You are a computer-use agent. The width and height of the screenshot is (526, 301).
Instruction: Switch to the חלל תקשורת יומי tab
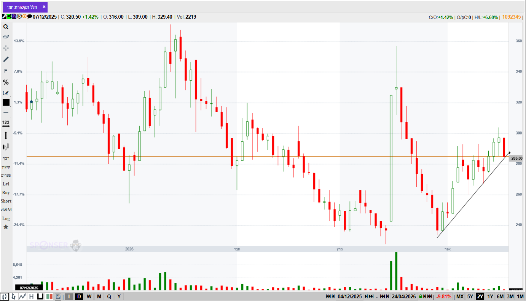click(x=22, y=7)
